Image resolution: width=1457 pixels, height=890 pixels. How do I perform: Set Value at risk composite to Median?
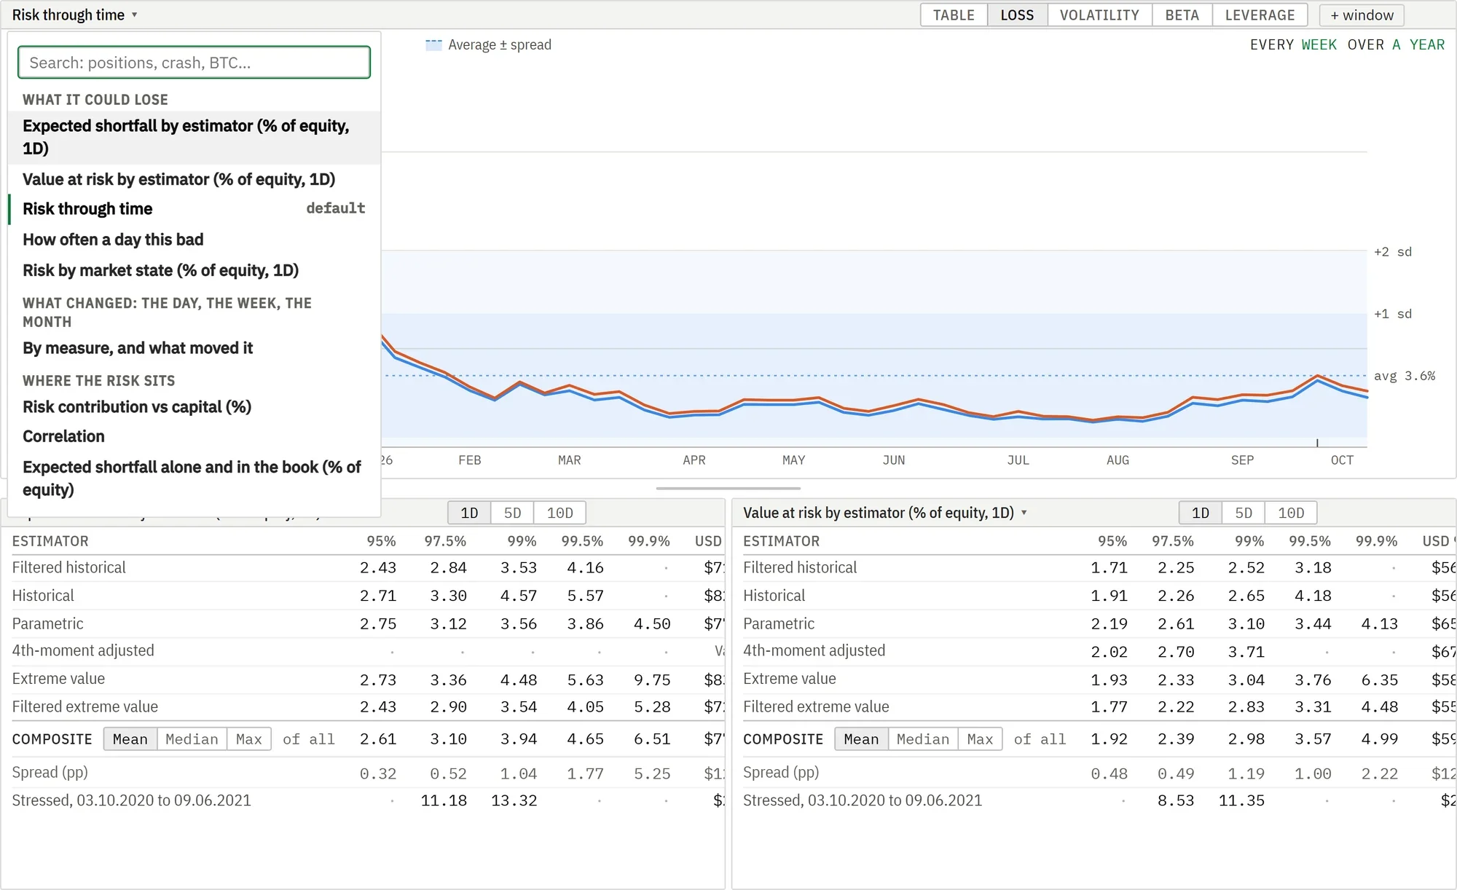tap(923, 739)
